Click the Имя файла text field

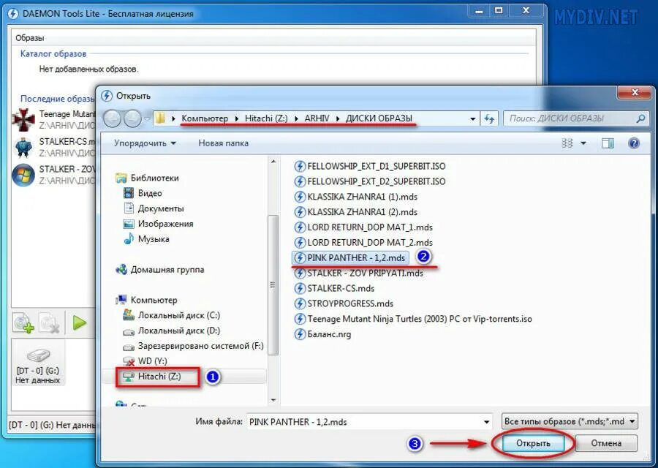(364, 422)
